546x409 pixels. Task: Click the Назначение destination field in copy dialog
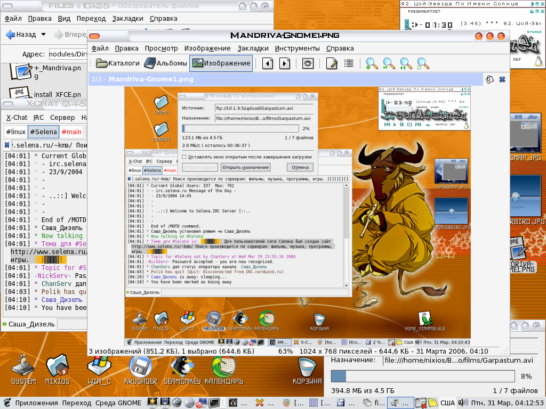pos(460,361)
